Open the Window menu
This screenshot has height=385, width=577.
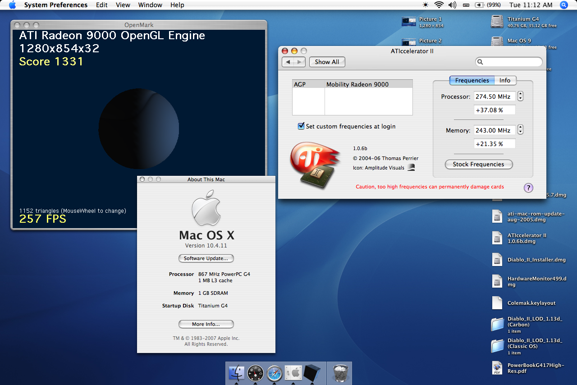click(x=150, y=5)
